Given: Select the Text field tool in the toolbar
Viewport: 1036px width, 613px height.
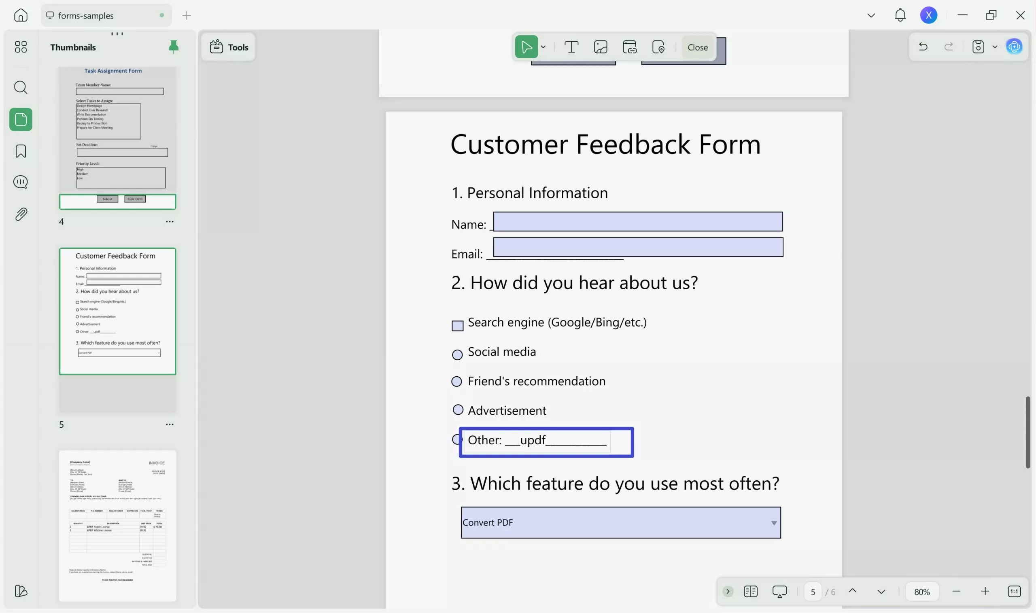Looking at the screenshot, I should click(x=571, y=47).
